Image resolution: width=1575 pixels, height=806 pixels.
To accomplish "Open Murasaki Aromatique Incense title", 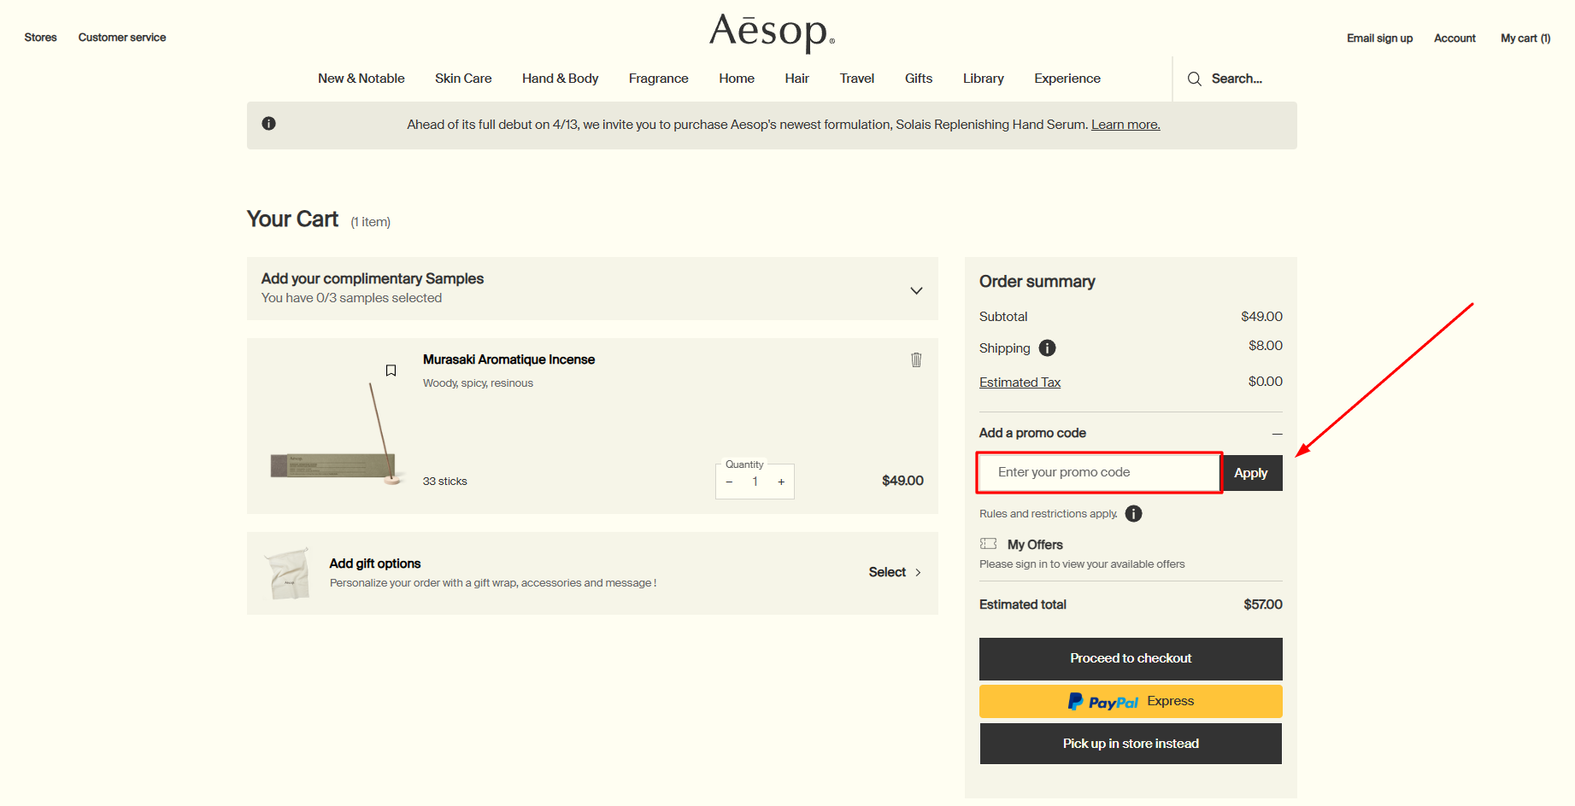I will coord(508,359).
